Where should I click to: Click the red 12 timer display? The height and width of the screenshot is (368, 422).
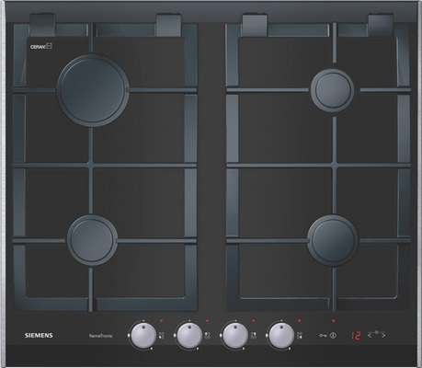pos(356,336)
